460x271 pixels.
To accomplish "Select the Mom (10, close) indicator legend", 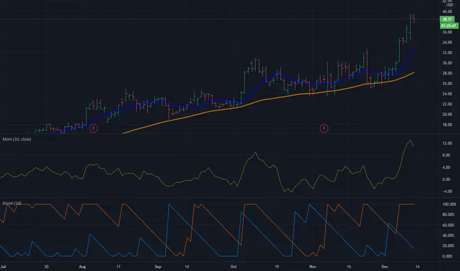I will point(17,139).
